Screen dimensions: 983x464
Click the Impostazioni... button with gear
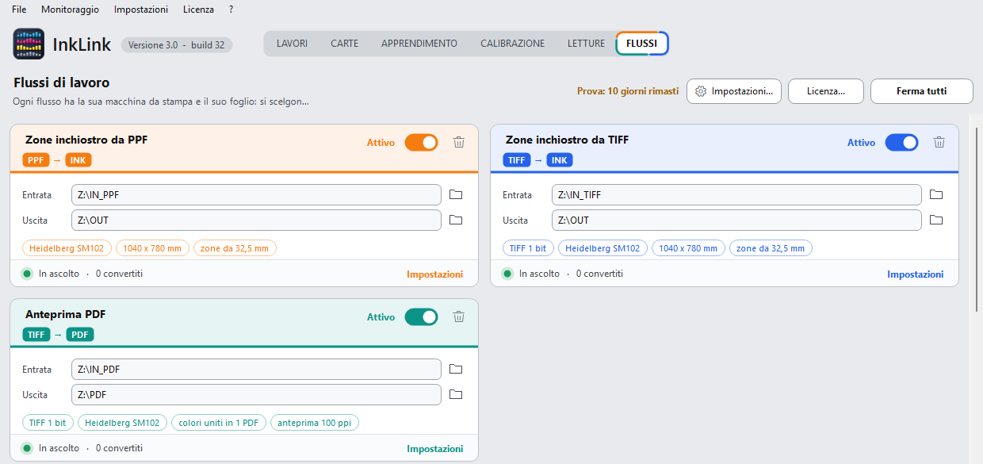[x=734, y=91]
